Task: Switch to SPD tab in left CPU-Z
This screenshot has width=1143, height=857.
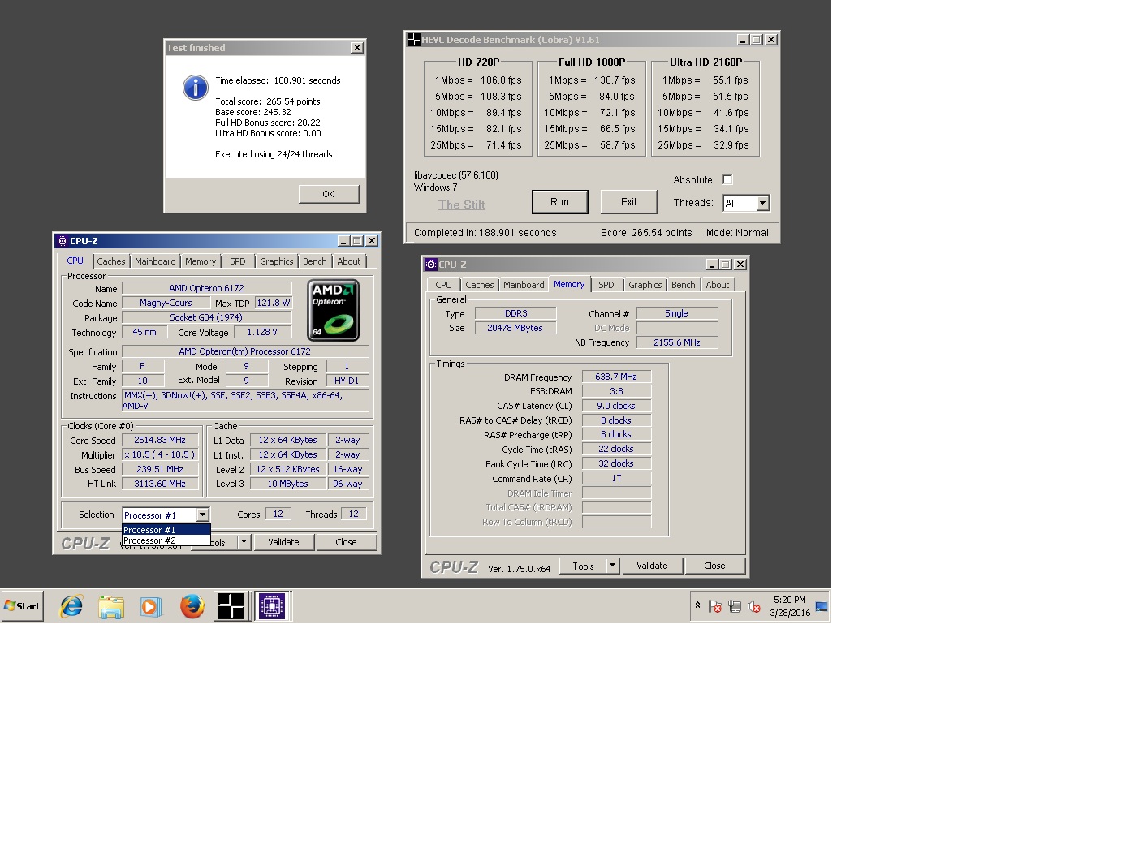Action: 237,261
